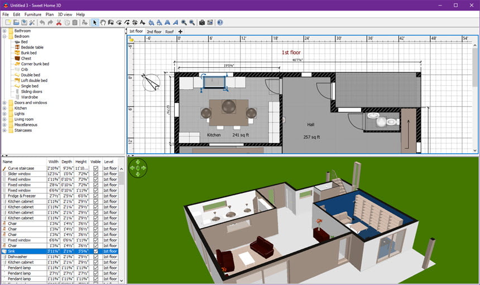Activate the Pan hand tool
The image size is (480, 285).
tap(103, 22)
